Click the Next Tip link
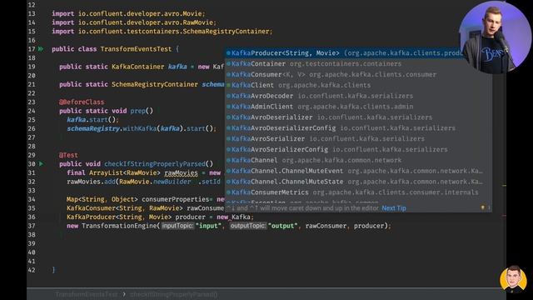Screen dimensions: 533x300 click(x=394, y=208)
